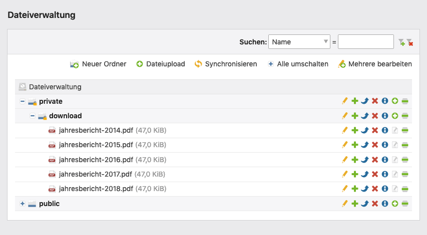Show info for the private folder
427x235 pixels.
385,101
